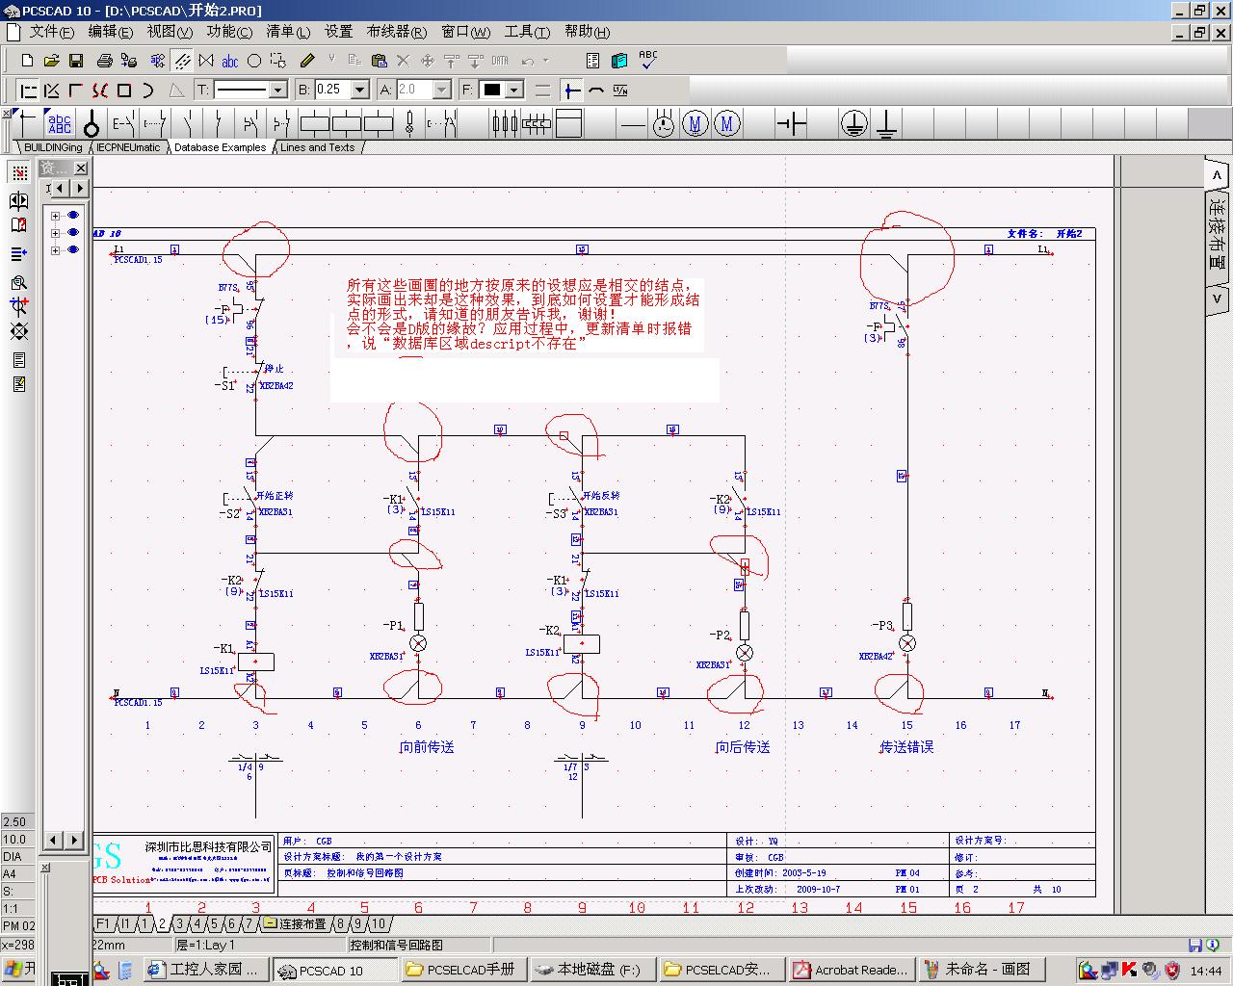Click the Save diskette icon

[76, 61]
